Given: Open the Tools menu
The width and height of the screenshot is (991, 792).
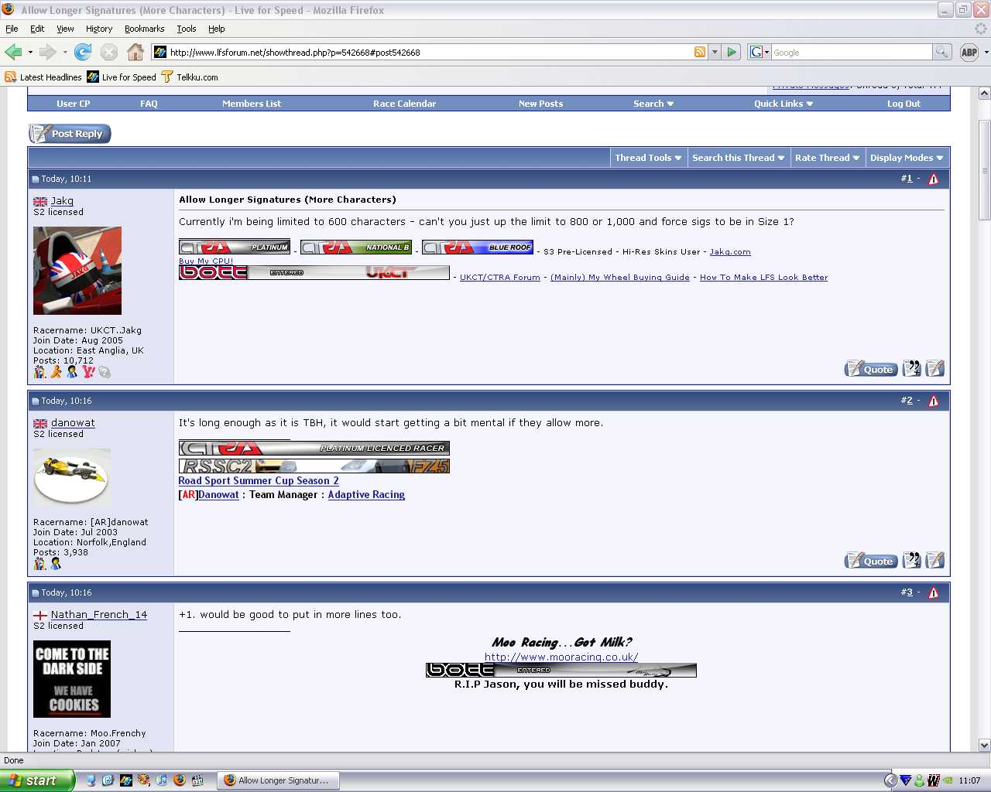Looking at the screenshot, I should click(x=186, y=29).
